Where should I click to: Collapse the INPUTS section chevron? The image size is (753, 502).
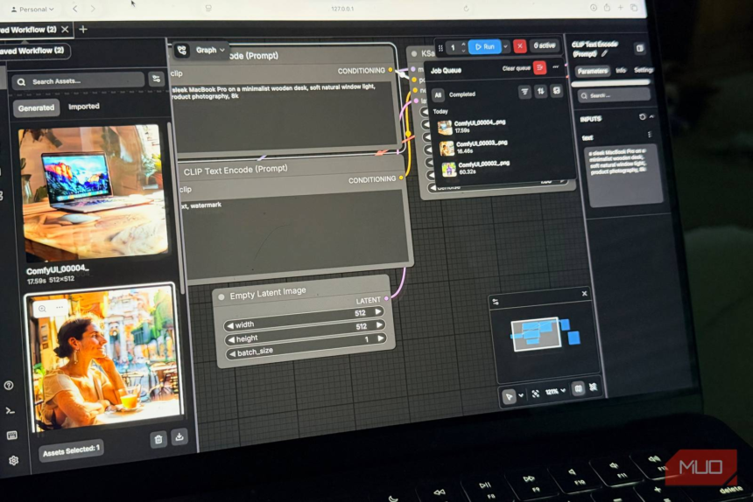[x=651, y=116]
